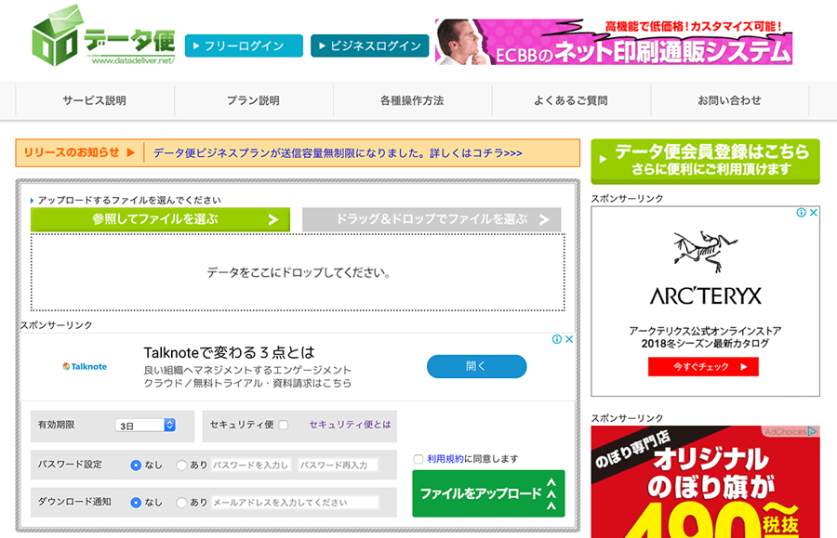
Task: Focus the パスワード再入力 field
Action: (x=338, y=465)
